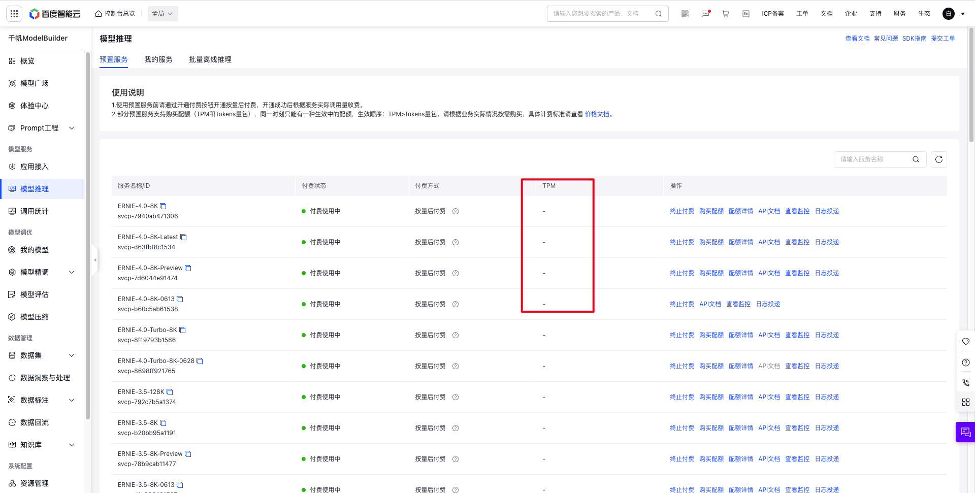Switch to 批量离线推理 tab
The width and height of the screenshot is (975, 493).
(210, 59)
